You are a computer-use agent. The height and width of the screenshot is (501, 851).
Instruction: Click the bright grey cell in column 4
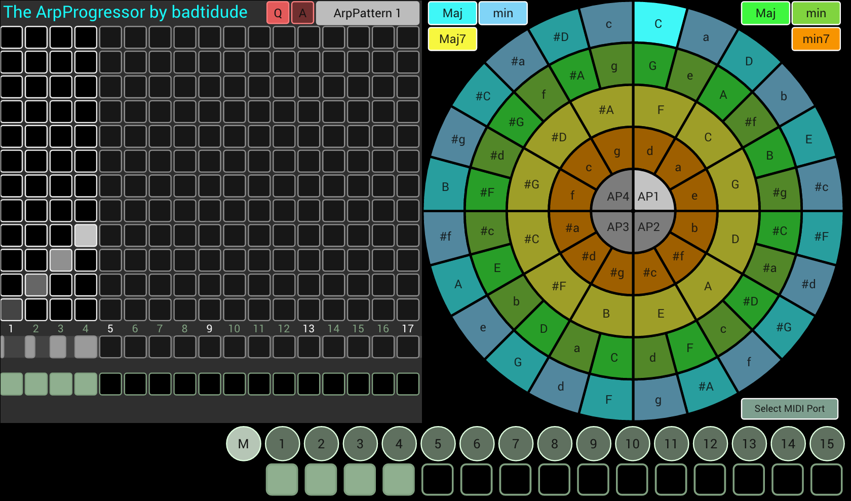[86, 236]
